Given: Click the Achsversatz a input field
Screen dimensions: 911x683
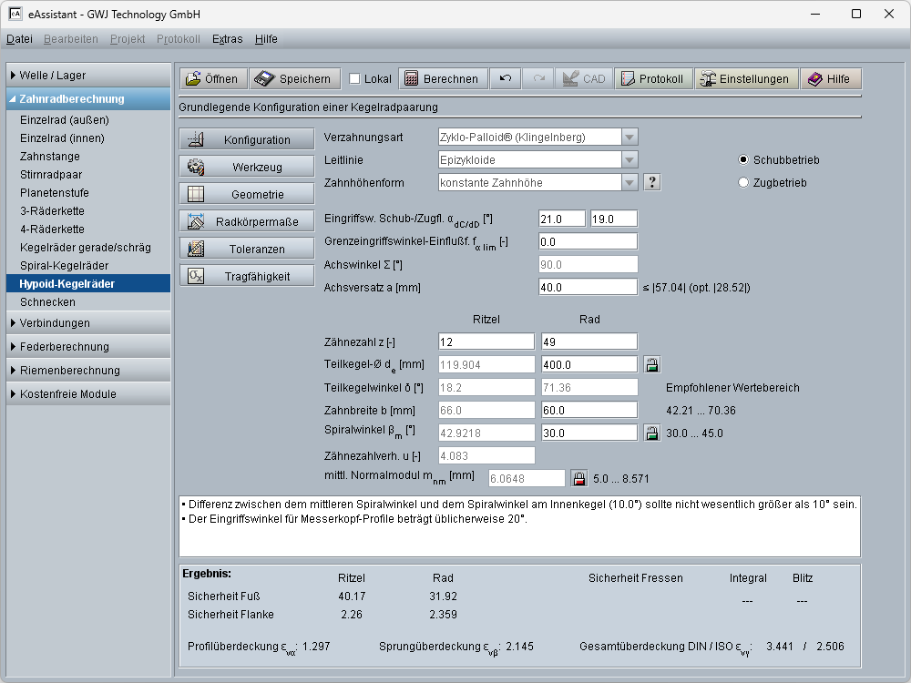Looking at the screenshot, I should 587,287.
